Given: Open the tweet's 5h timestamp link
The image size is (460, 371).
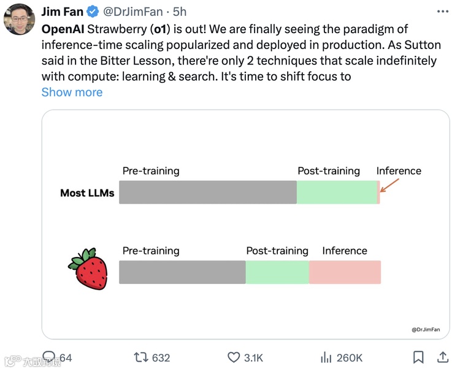Looking at the screenshot, I should coord(180,12).
